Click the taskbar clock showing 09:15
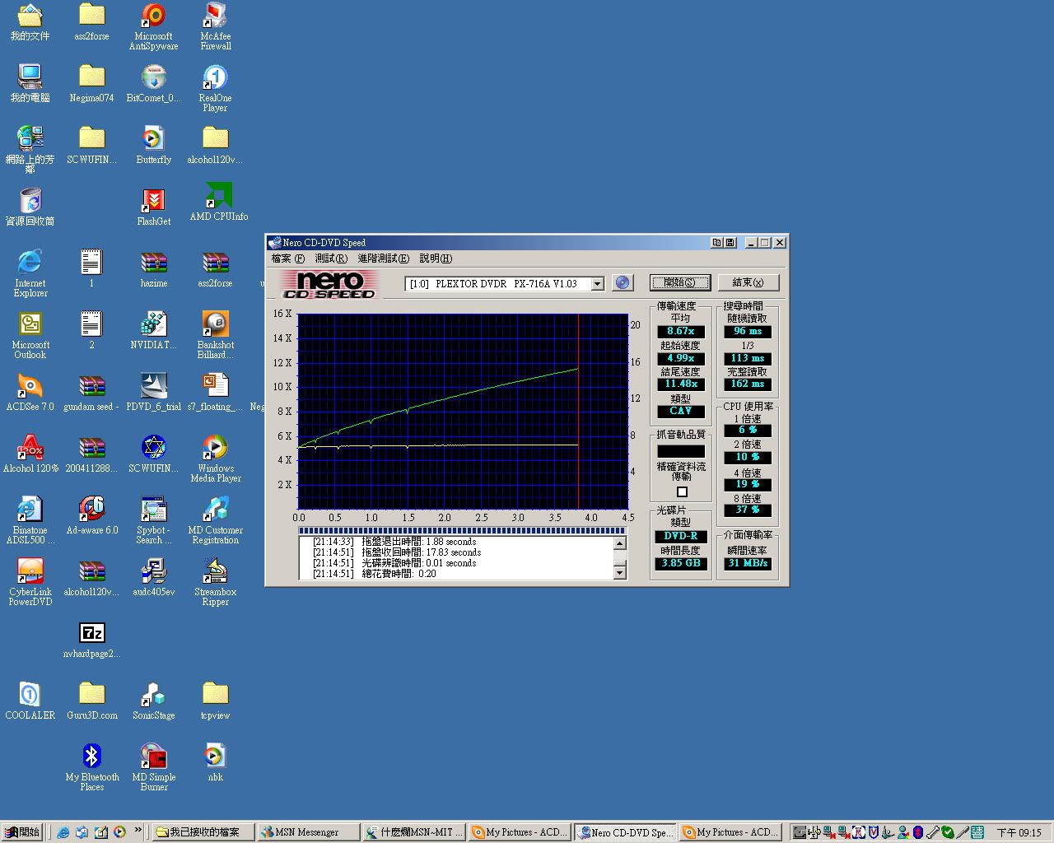1054x843 pixels. [1019, 832]
